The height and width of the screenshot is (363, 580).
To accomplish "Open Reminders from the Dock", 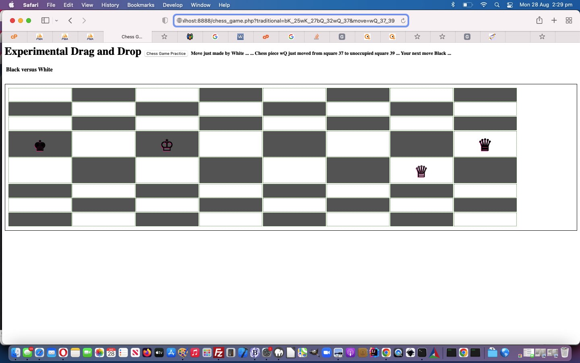I will 123,353.
